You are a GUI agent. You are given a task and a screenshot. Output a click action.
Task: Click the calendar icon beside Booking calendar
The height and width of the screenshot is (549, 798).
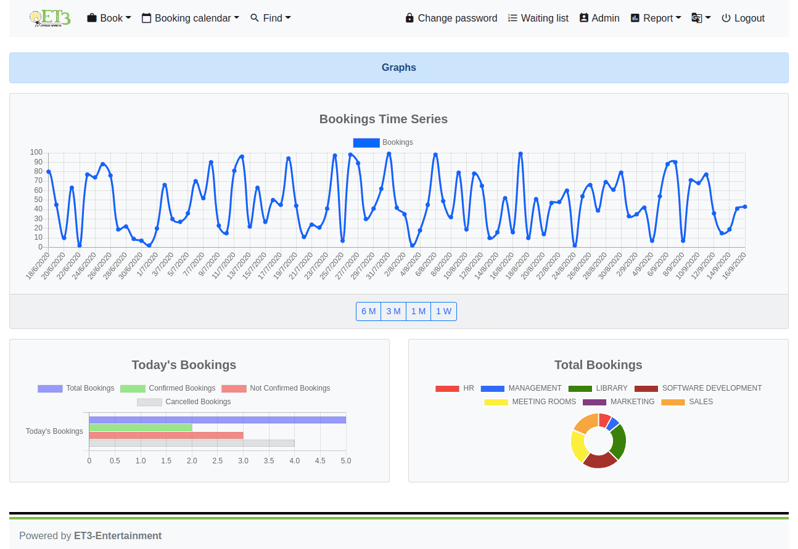(x=146, y=18)
